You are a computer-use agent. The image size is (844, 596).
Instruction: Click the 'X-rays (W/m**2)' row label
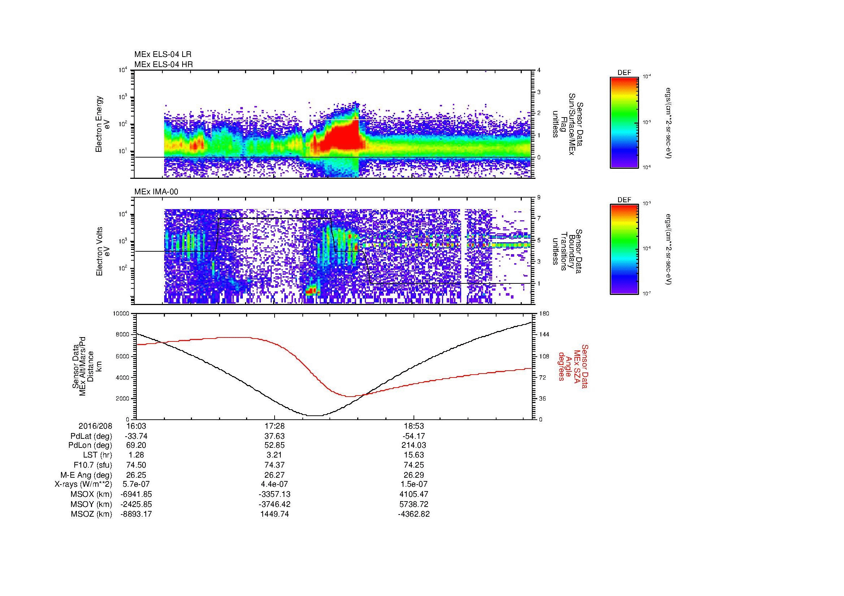click(x=83, y=484)
